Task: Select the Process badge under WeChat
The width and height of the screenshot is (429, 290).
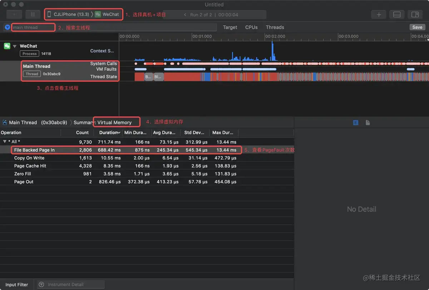Action: [x=30, y=54]
